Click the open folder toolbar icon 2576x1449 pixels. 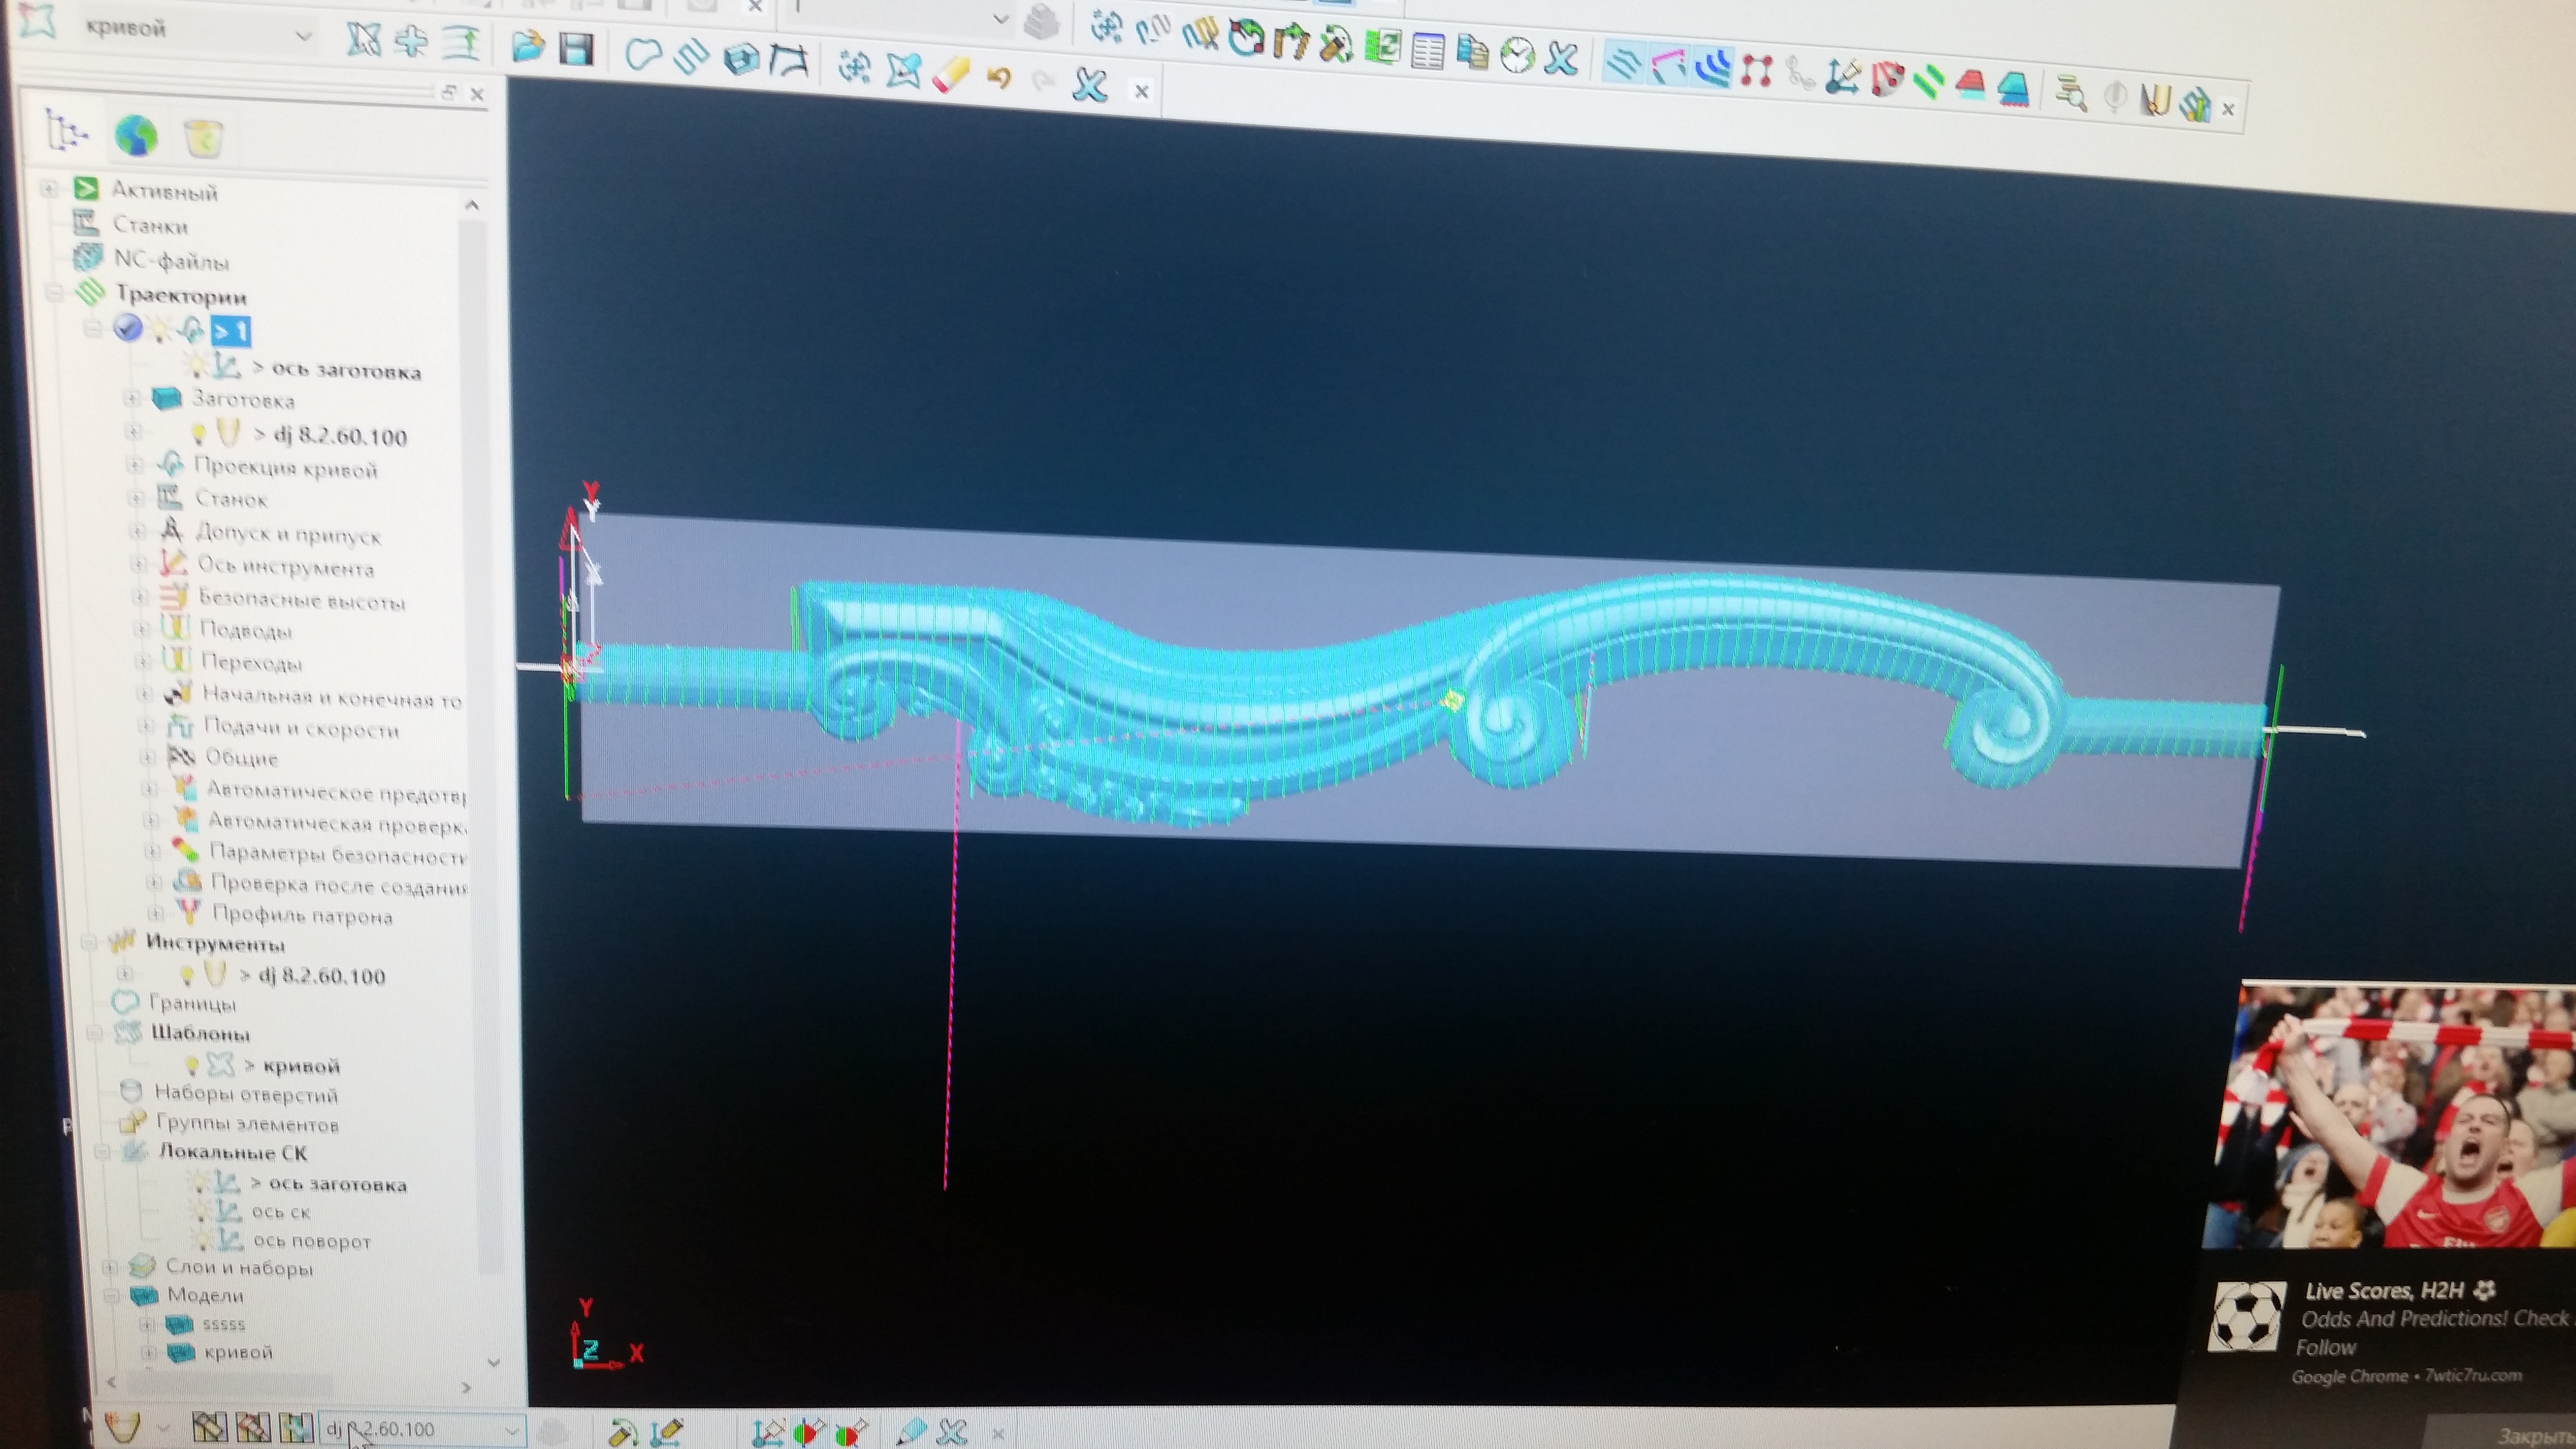[528, 46]
